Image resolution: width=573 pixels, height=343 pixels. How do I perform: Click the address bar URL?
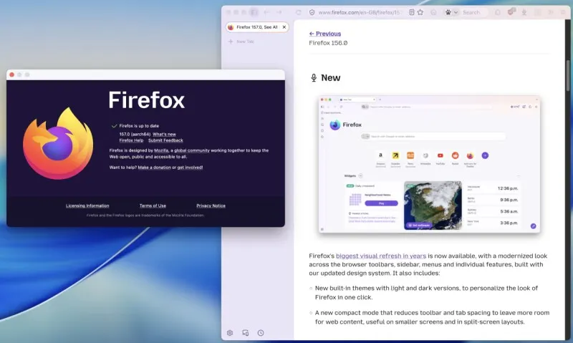[x=359, y=12]
